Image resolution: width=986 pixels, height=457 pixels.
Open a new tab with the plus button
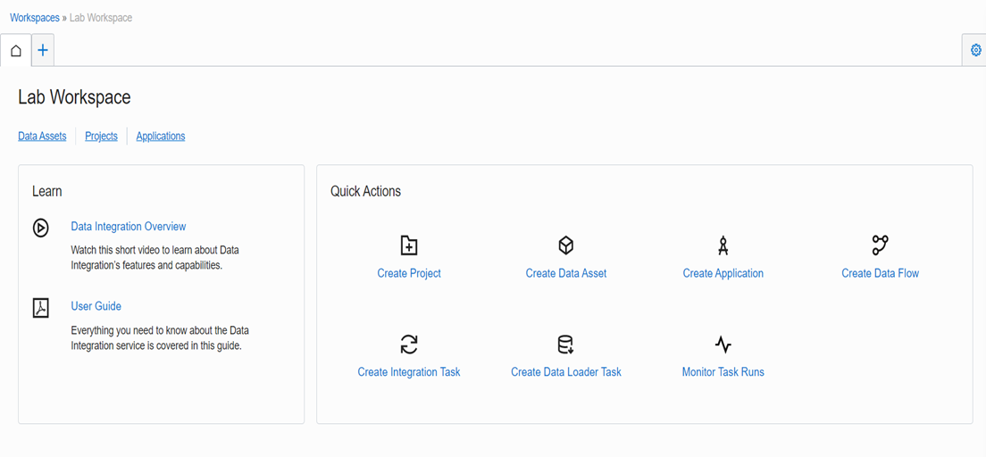click(x=43, y=50)
